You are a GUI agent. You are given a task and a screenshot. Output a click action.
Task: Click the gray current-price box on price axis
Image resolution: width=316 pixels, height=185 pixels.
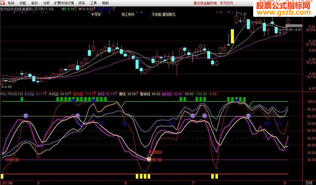[294, 26]
